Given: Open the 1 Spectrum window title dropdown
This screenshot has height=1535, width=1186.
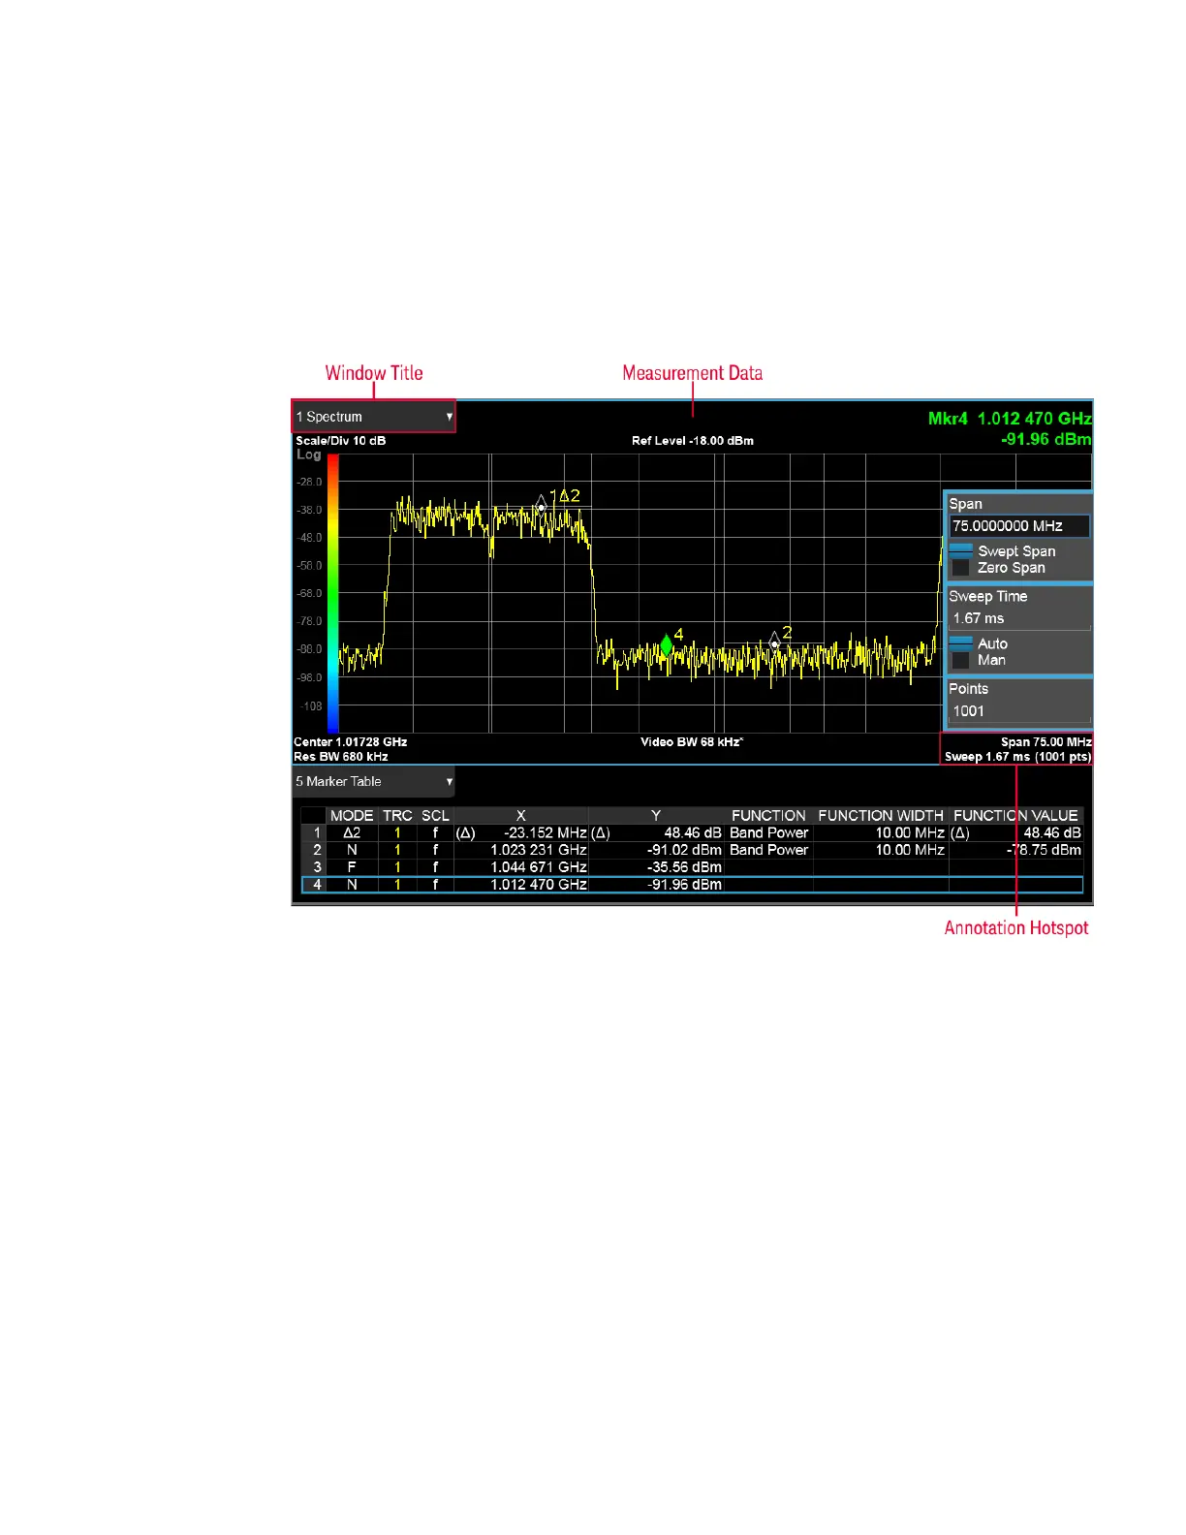Looking at the screenshot, I should coord(374,417).
